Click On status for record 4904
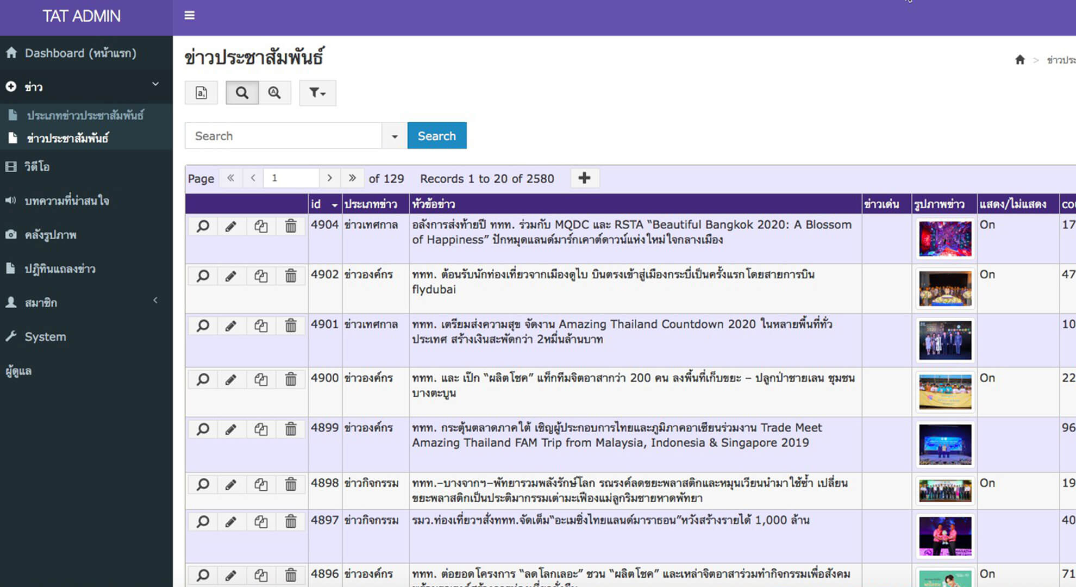The height and width of the screenshot is (587, 1076). 987,225
